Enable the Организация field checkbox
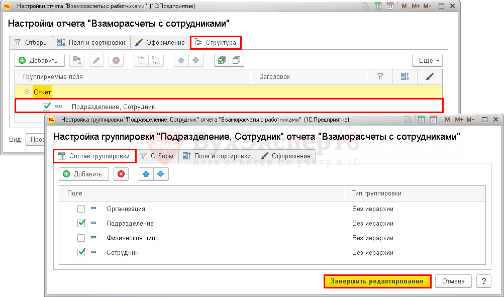This screenshot has width=504, height=297. pos(81,209)
